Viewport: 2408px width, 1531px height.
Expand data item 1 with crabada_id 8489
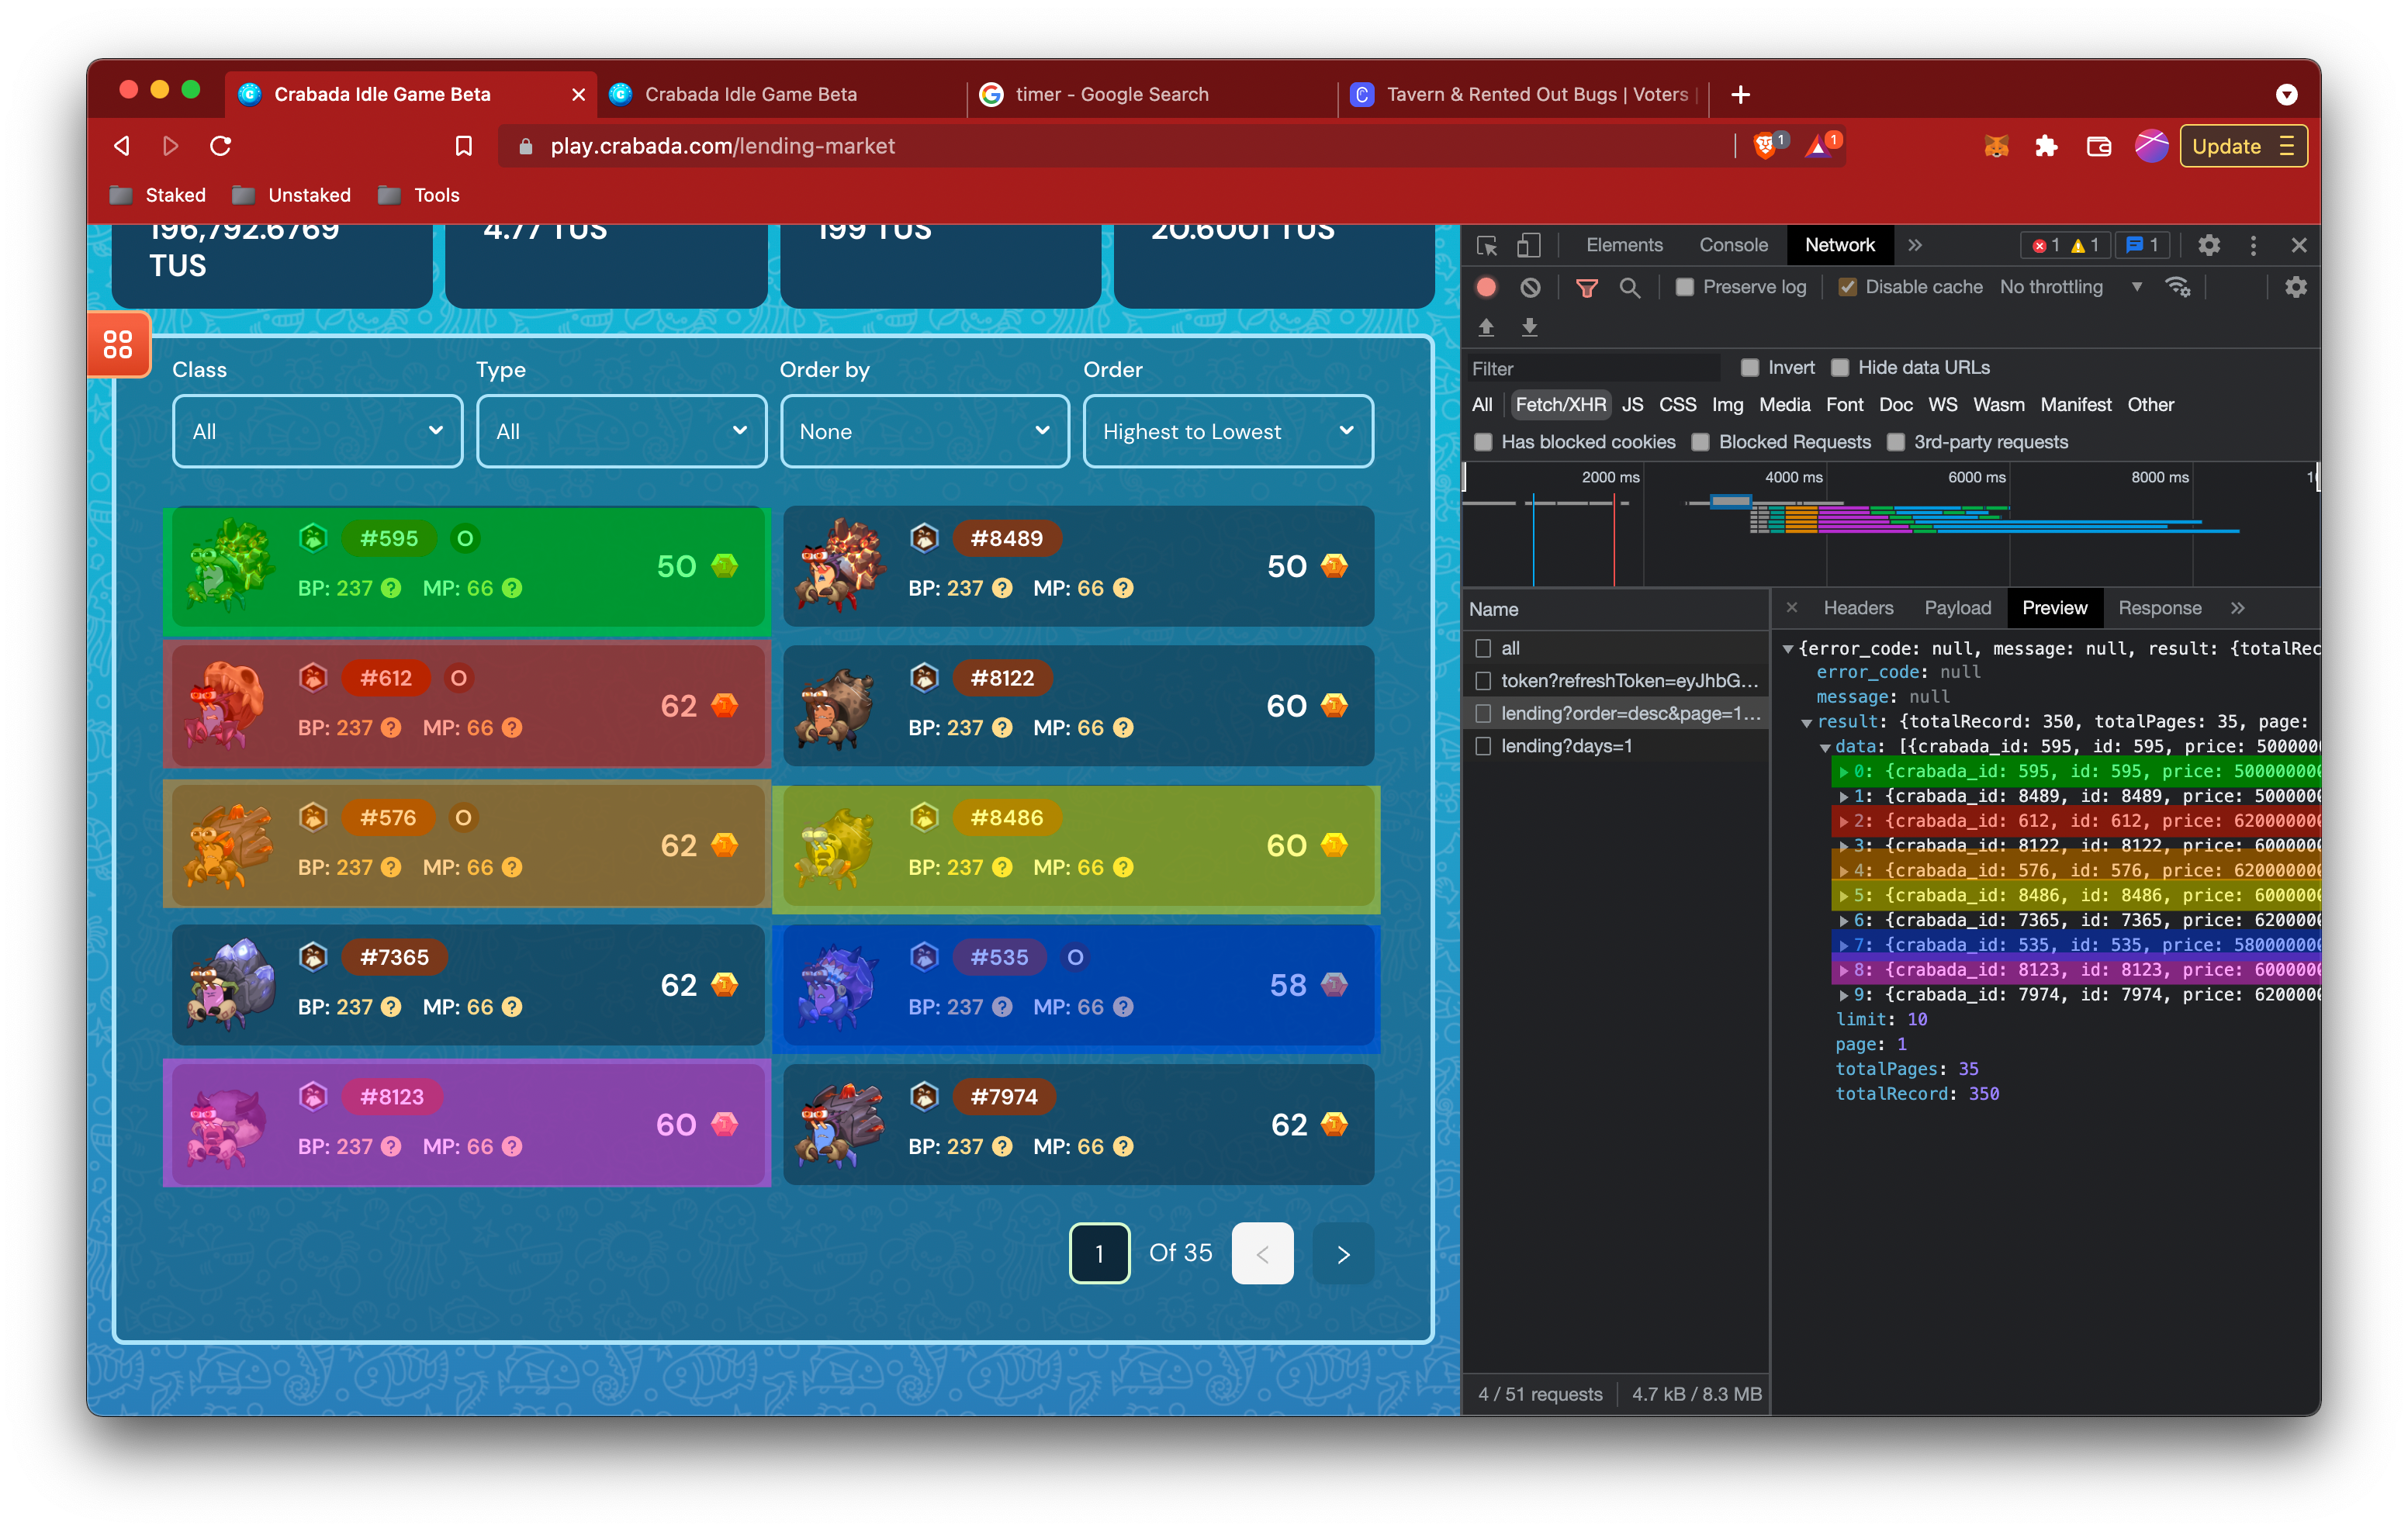1843,796
